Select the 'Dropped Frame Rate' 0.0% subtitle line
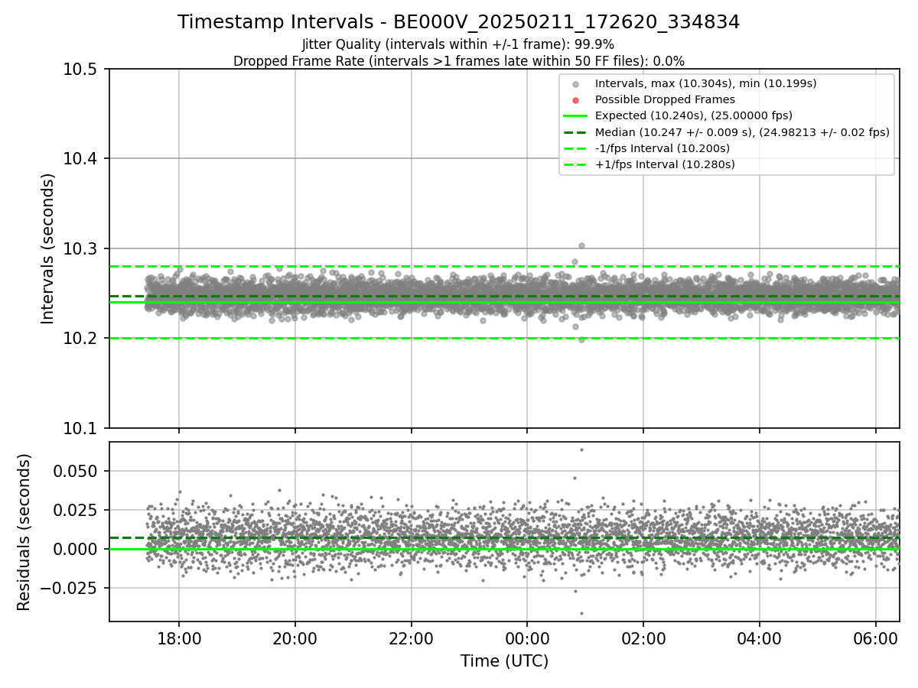 tap(458, 61)
